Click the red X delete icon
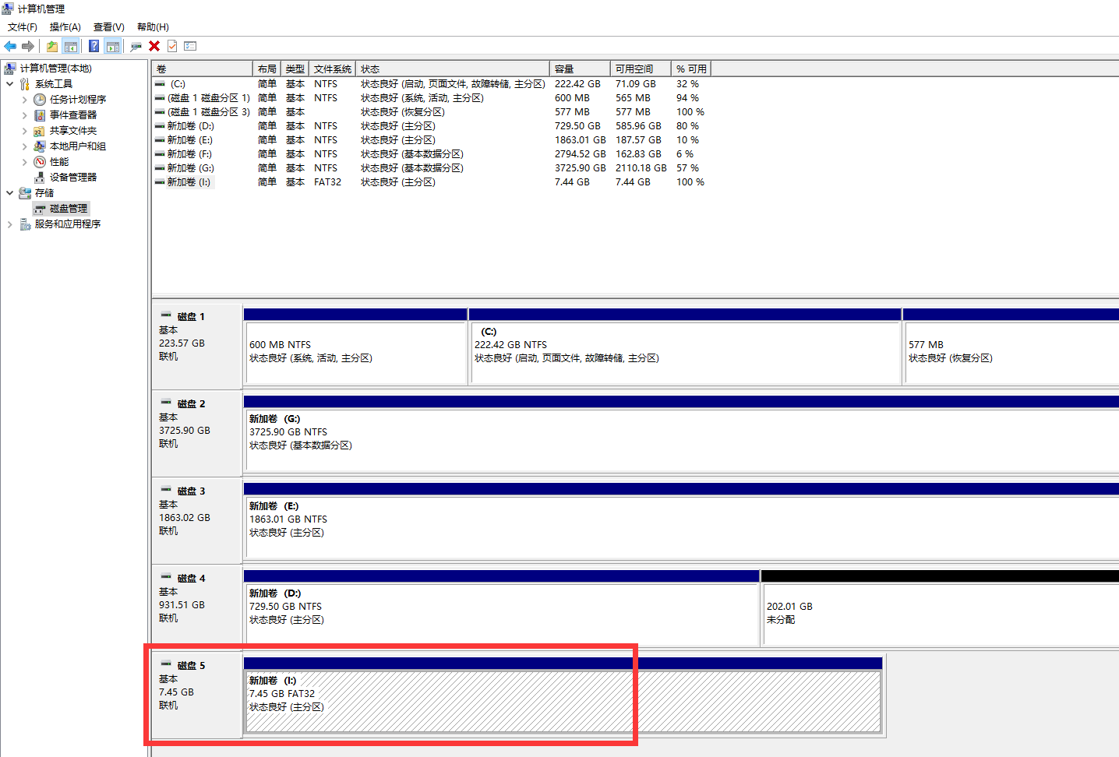Viewport: 1119px width, 757px height. click(x=154, y=46)
